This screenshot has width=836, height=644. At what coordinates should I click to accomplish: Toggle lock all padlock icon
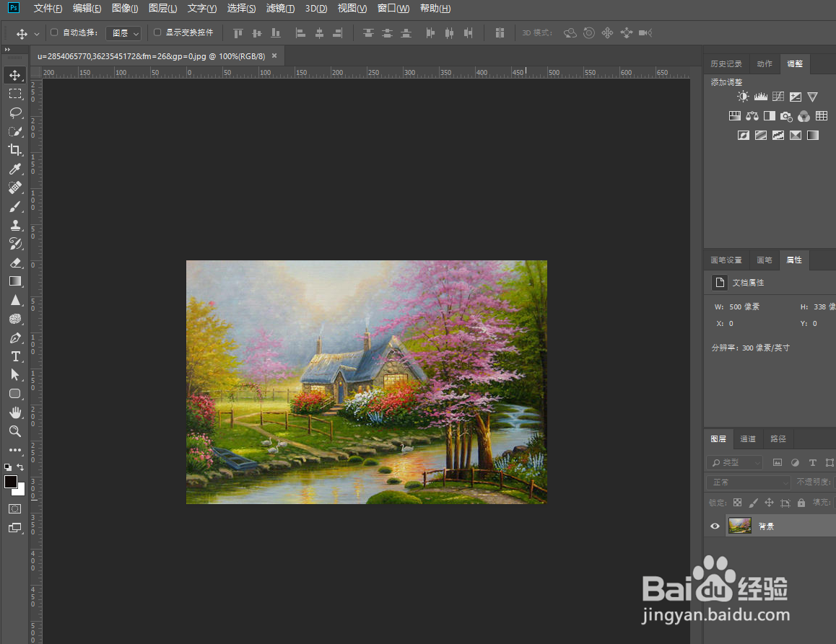(x=801, y=503)
